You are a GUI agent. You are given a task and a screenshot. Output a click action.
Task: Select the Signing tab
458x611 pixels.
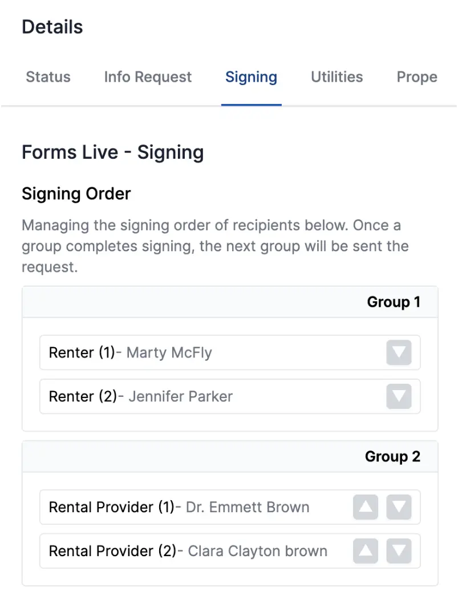pos(252,77)
